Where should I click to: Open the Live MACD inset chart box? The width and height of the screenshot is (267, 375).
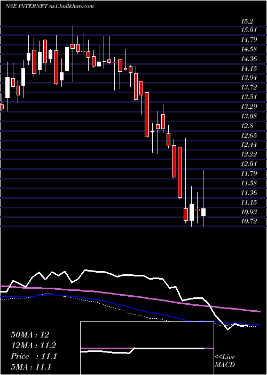tap(147, 348)
